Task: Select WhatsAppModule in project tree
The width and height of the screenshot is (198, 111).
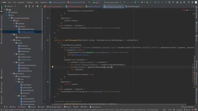Action: pos(24,38)
